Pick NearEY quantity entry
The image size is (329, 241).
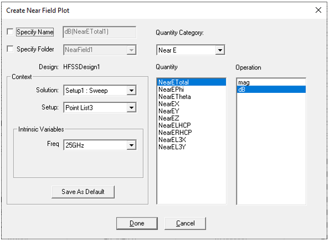pos(191,111)
